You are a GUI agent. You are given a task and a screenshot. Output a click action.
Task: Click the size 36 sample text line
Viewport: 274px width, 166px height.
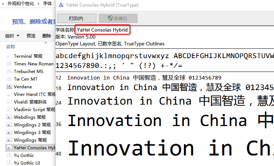pyautogui.click(x=170, y=120)
